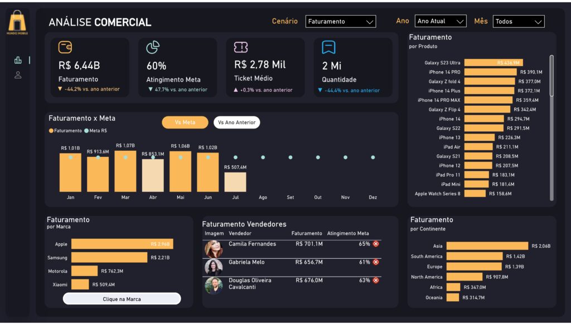Screen dimensions: 571x325
Task: Click the R$ 2,78 Mil Ticket Médio value
Action: point(260,65)
